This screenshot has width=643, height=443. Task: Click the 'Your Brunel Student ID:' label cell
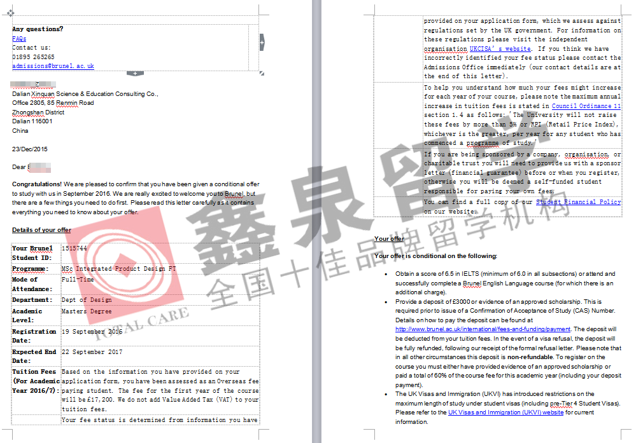[x=36, y=253]
